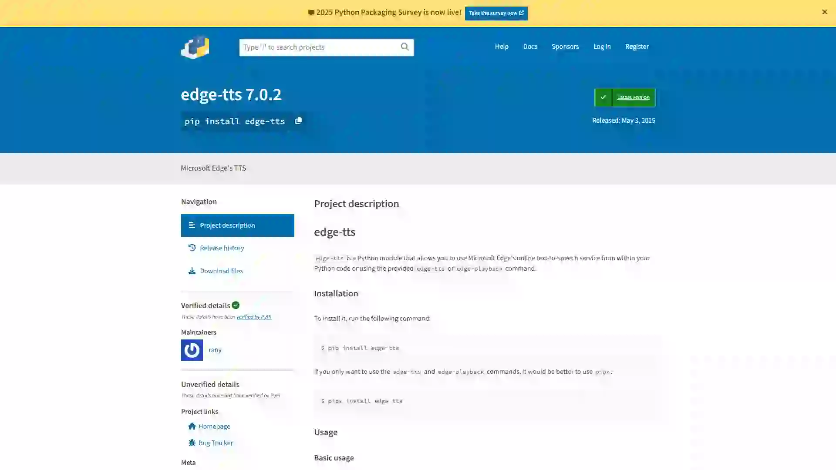Click the search projects input field
This screenshot has width=836, height=470.
click(x=322, y=47)
